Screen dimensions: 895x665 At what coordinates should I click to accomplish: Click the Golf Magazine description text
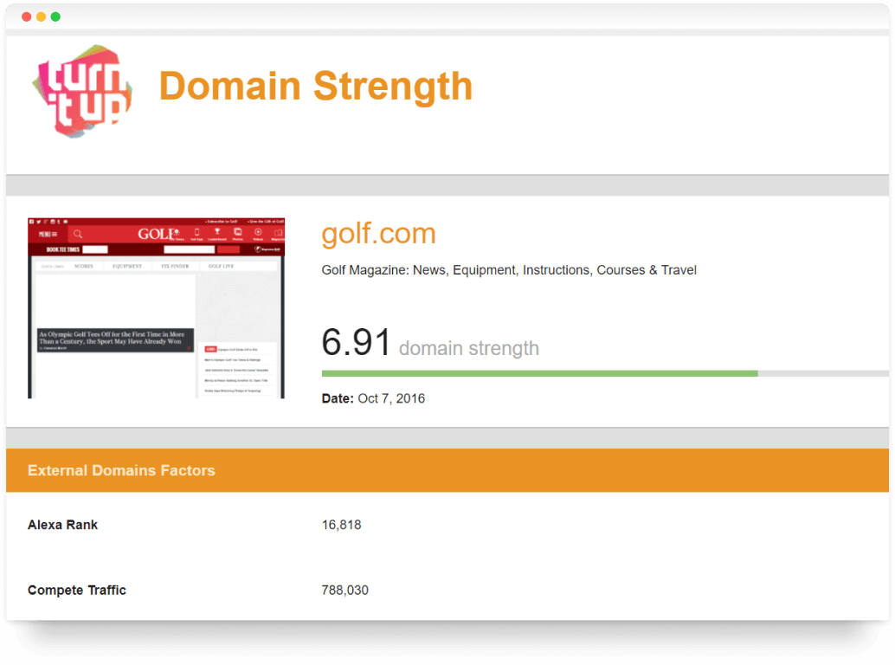tap(509, 270)
